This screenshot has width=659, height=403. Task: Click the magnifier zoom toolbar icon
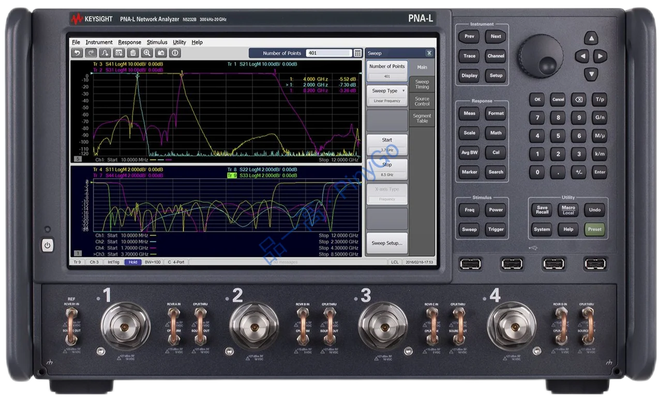pos(147,53)
